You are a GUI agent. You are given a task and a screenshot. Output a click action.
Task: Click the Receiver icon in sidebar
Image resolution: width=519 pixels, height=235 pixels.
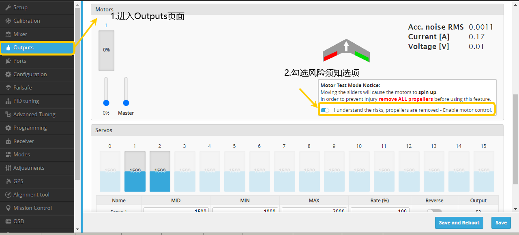(x=8, y=141)
